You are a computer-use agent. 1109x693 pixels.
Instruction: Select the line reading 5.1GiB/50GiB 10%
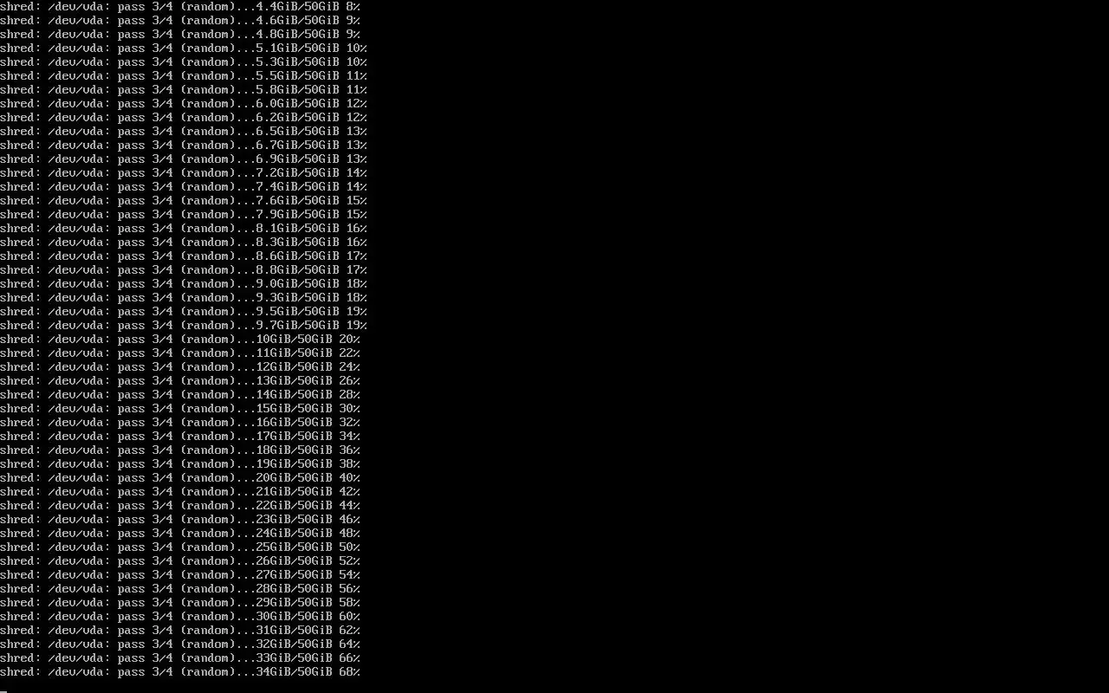click(184, 49)
